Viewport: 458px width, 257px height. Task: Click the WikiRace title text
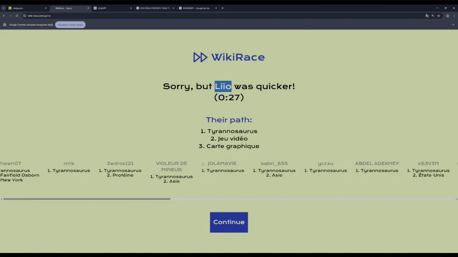238,57
